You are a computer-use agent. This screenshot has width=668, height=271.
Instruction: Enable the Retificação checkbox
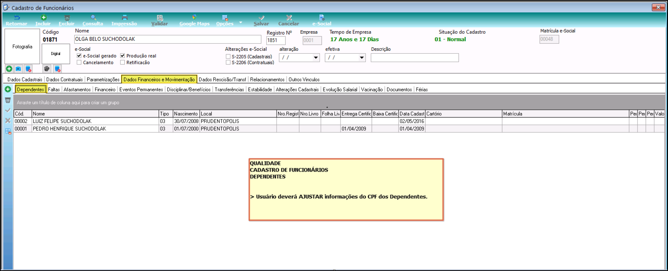click(123, 62)
